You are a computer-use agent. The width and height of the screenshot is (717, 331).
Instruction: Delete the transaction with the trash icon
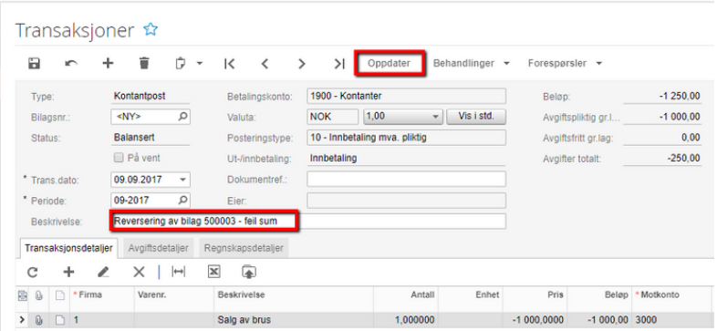pos(144,64)
